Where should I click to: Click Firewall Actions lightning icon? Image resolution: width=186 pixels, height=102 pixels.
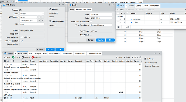(x=145, y=59)
